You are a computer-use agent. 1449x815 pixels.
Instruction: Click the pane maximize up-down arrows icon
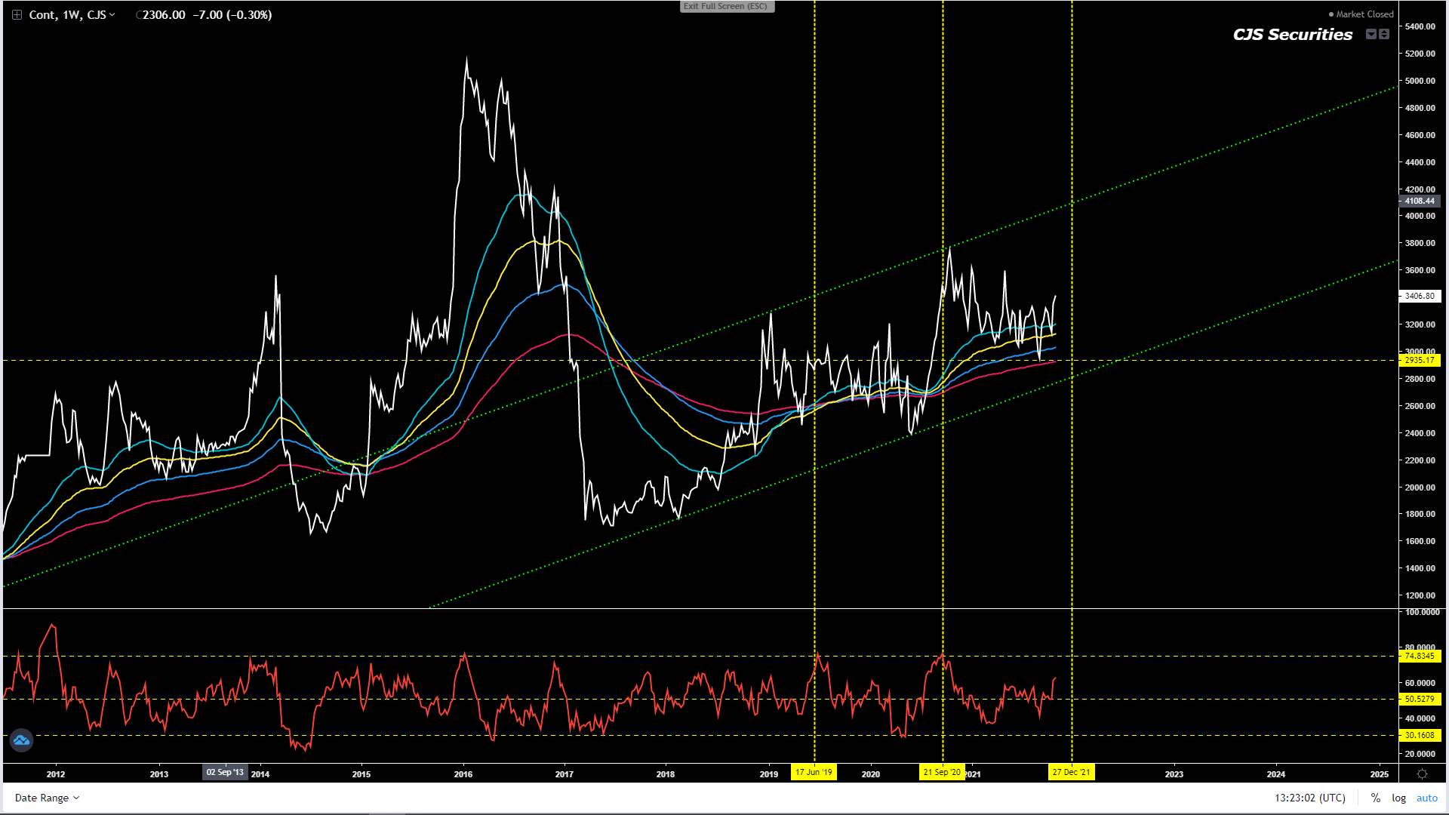[x=1384, y=34]
